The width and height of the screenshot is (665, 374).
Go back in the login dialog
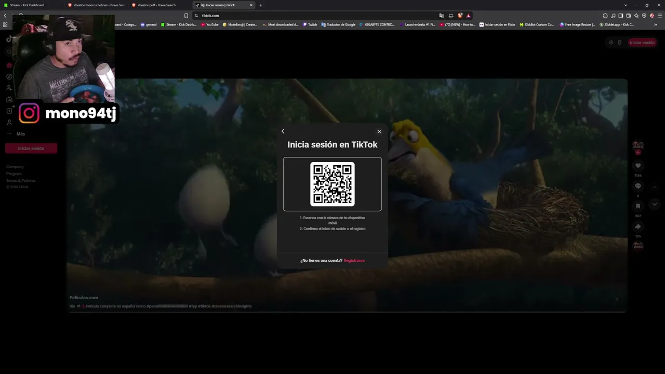click(x=283, y=131)
